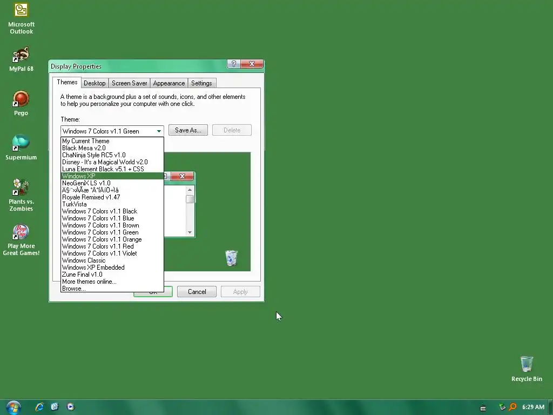Select More themes online... entry
The width and height of the screenshot is (553, 415).
[112, 282]
